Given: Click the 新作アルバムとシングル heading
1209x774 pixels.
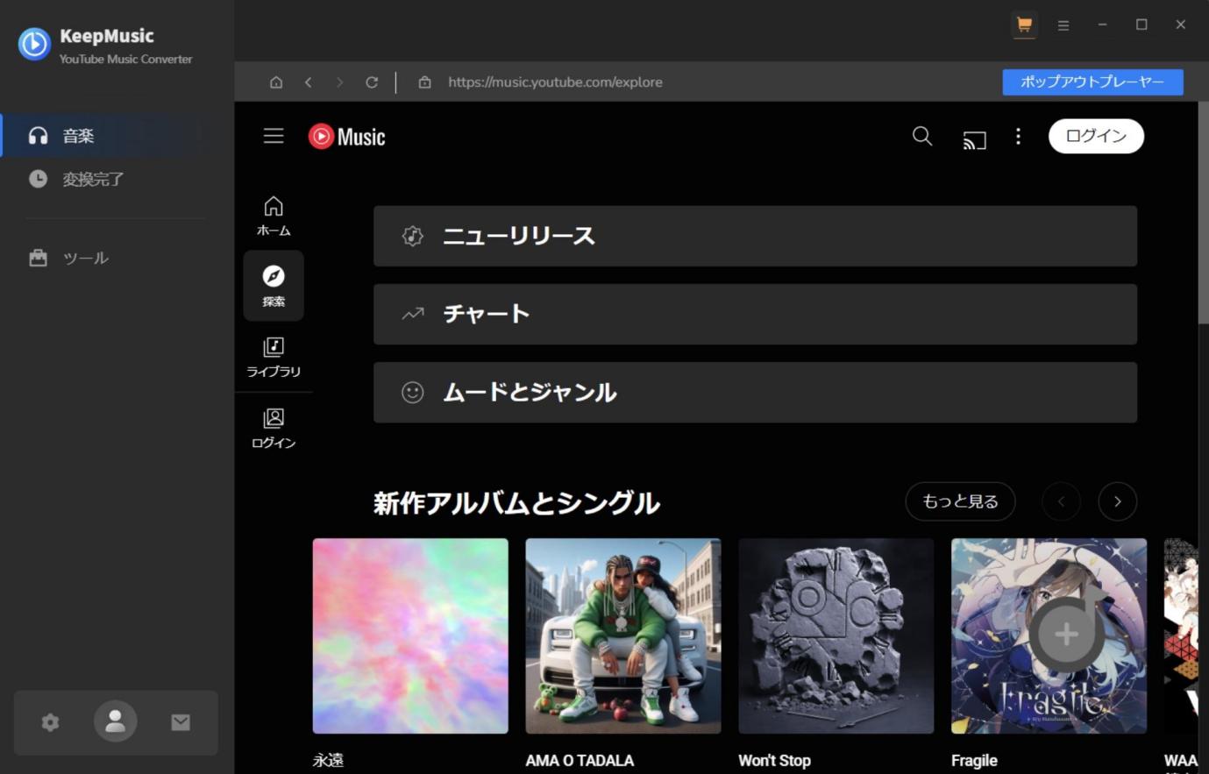Looking at the screenshot, I should [516, 503].
